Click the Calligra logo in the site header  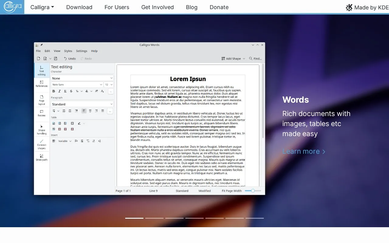pyautogui.click(x=12, y=7)
